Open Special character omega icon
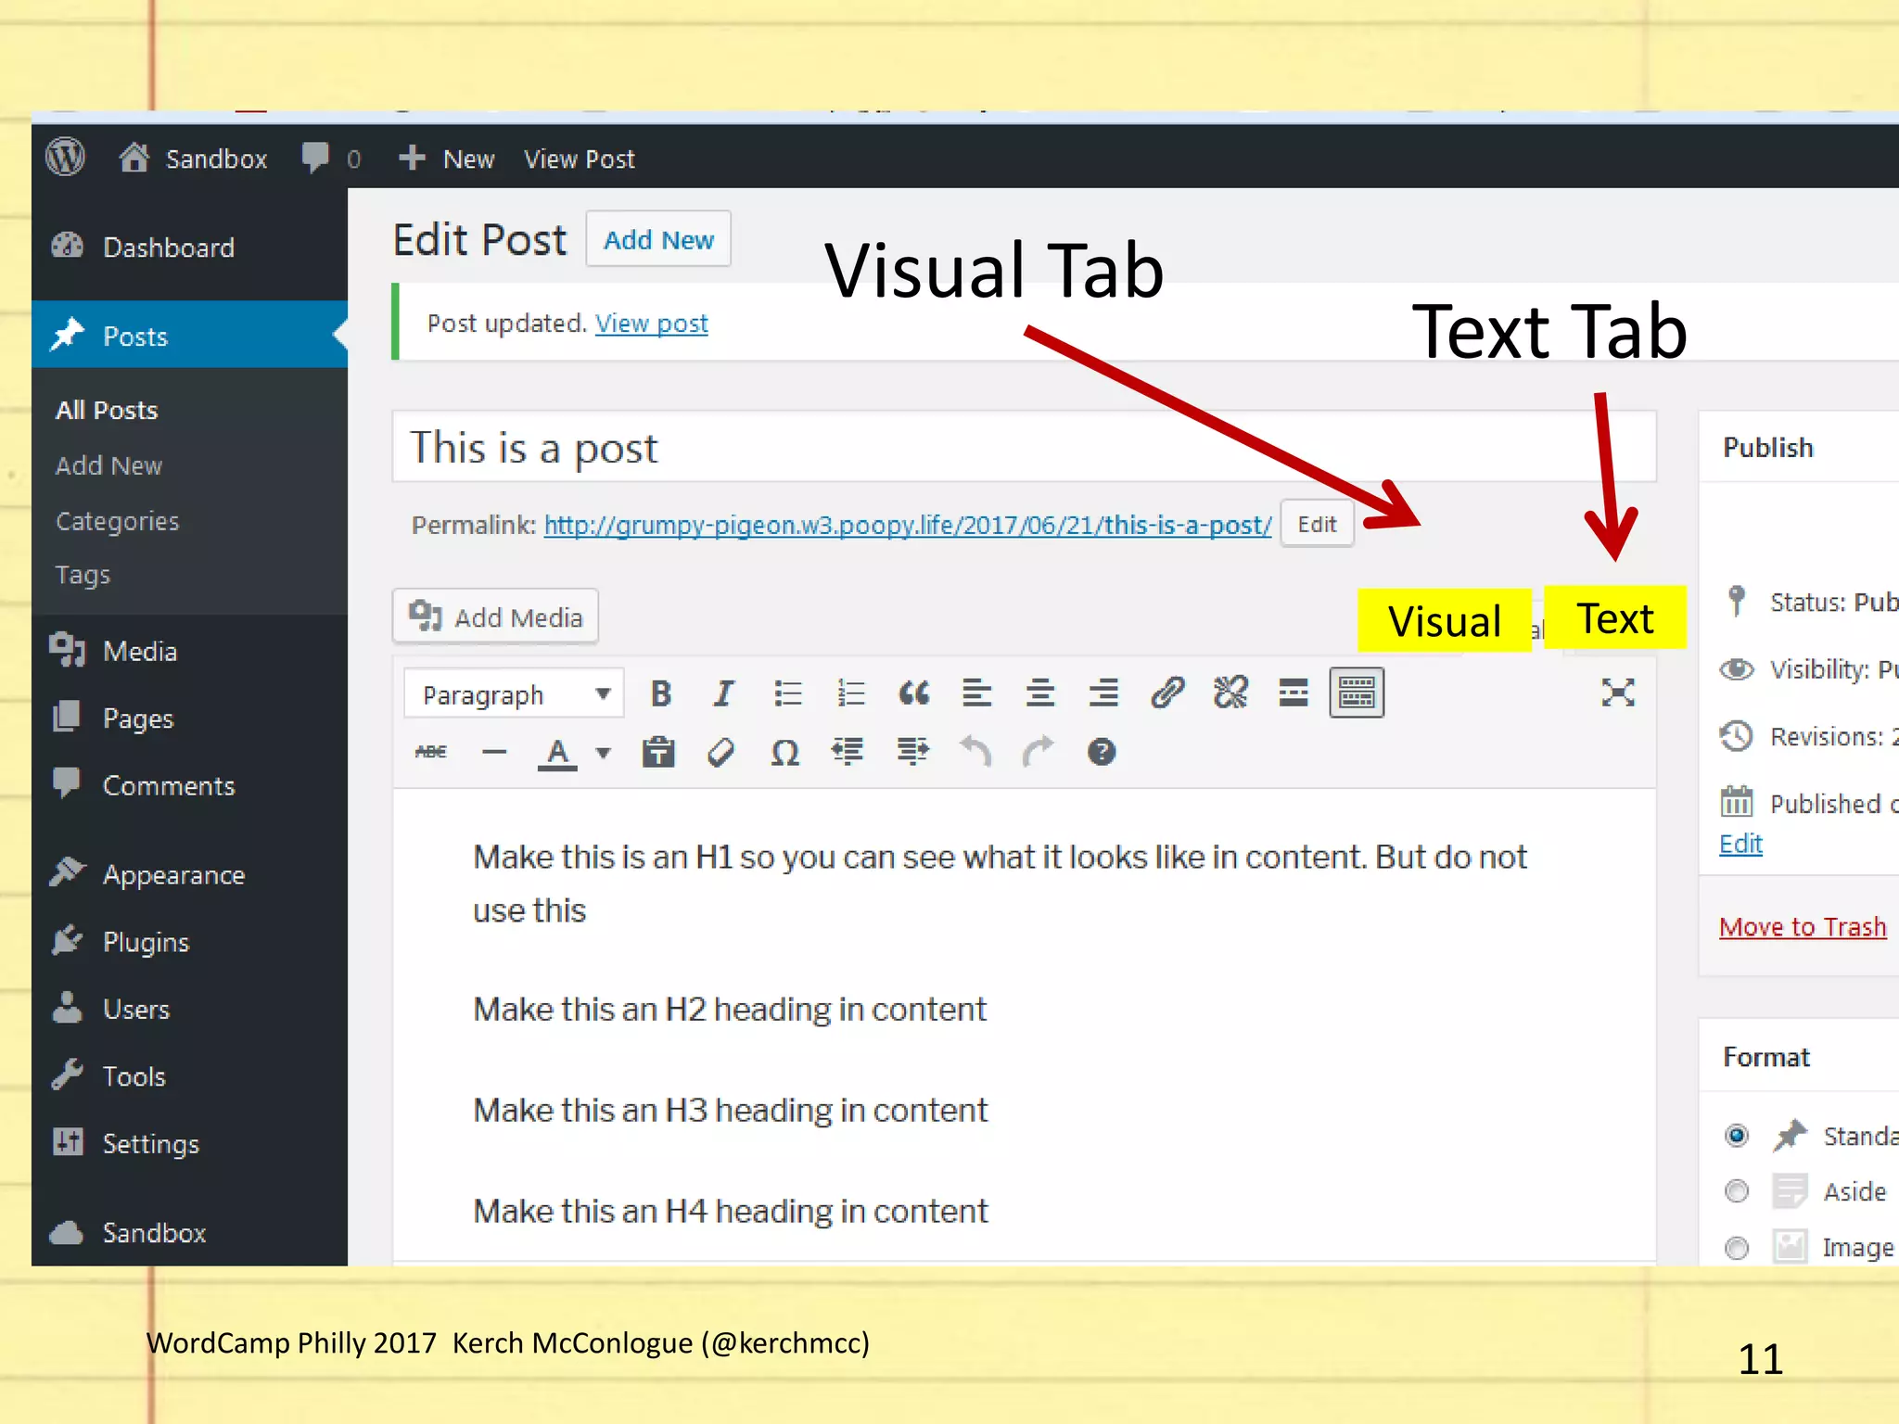The height and width of the screenshot is (1424, 1899). pos(785,752)
